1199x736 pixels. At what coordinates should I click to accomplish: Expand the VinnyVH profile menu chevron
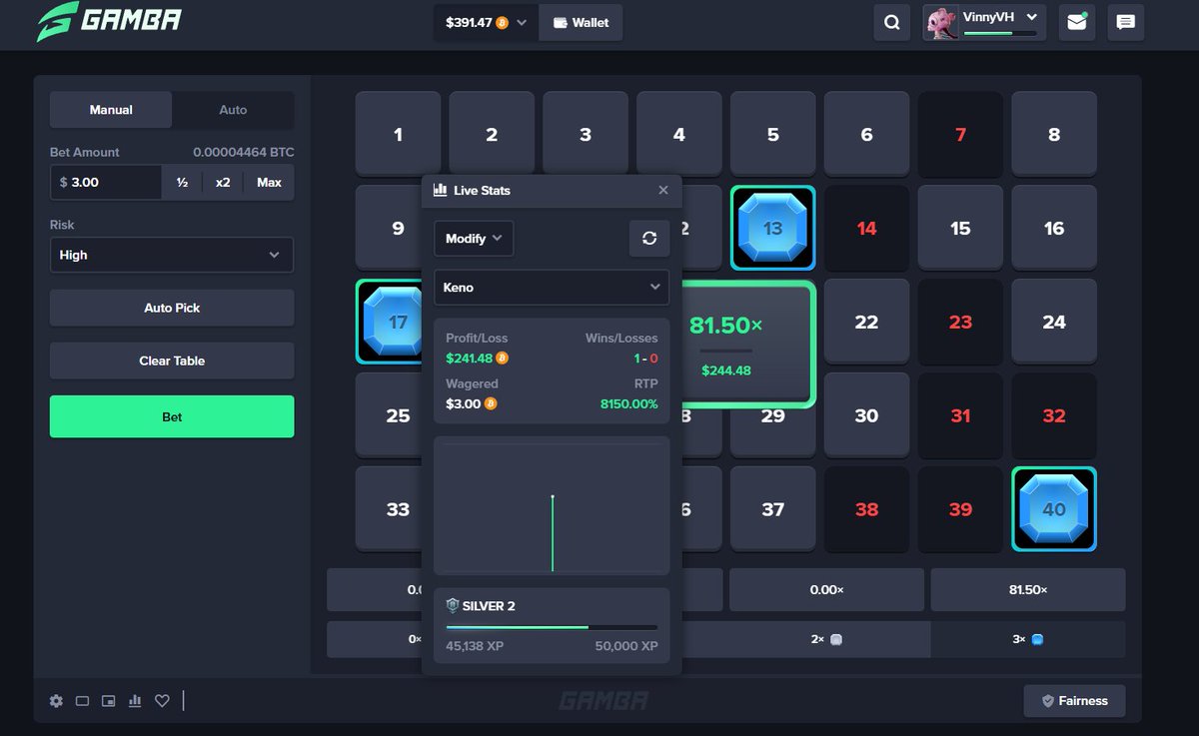pos(1032,16)
